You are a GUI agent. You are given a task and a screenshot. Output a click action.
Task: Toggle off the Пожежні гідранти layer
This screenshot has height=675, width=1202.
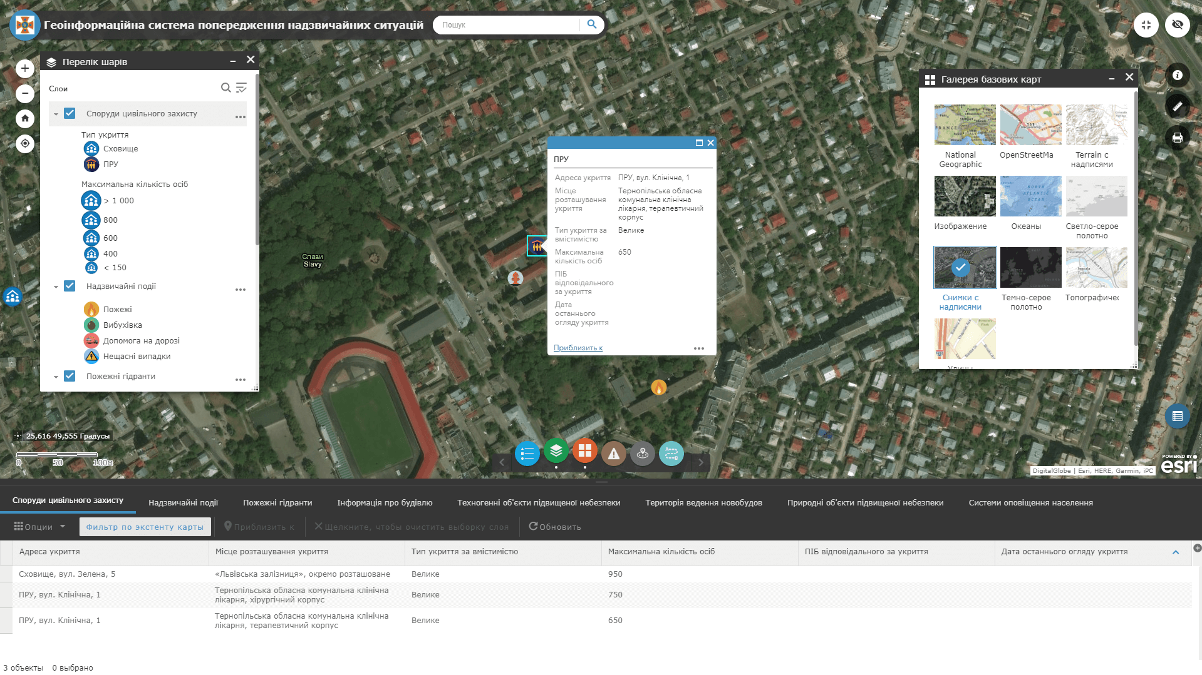(x=69, y=376)
